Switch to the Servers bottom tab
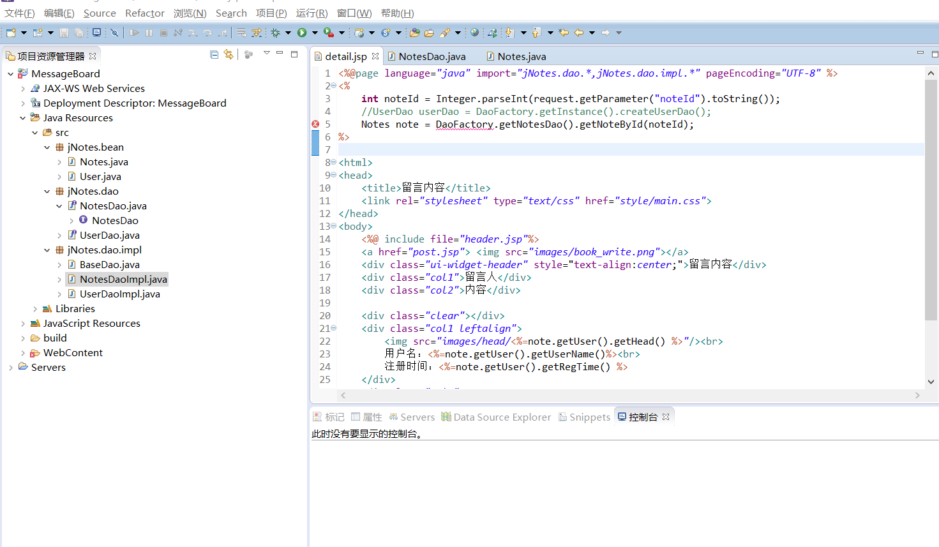 coord(412,417)
